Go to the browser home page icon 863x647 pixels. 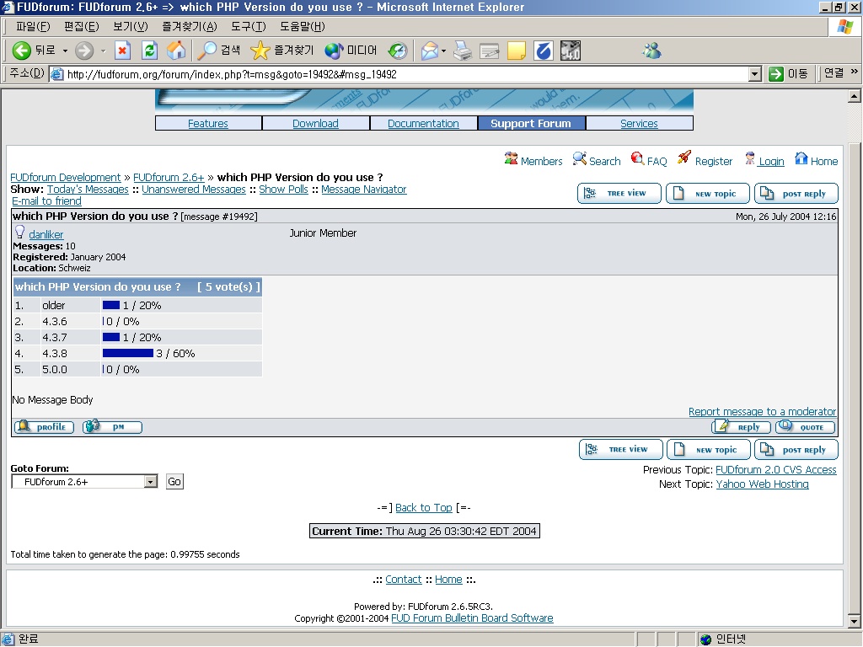[x=176, y=51]
